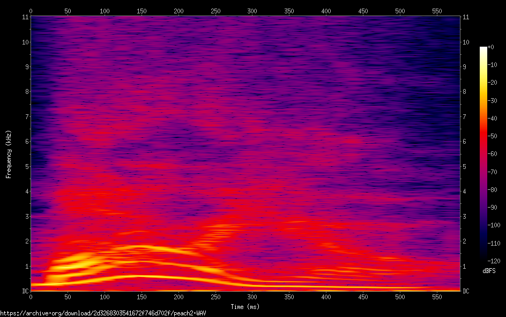
Task: Click the DC label on the right axis
Action: [x=466, y=291]
